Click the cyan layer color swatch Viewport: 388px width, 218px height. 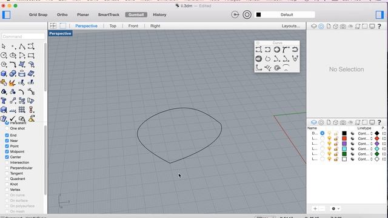344,149
